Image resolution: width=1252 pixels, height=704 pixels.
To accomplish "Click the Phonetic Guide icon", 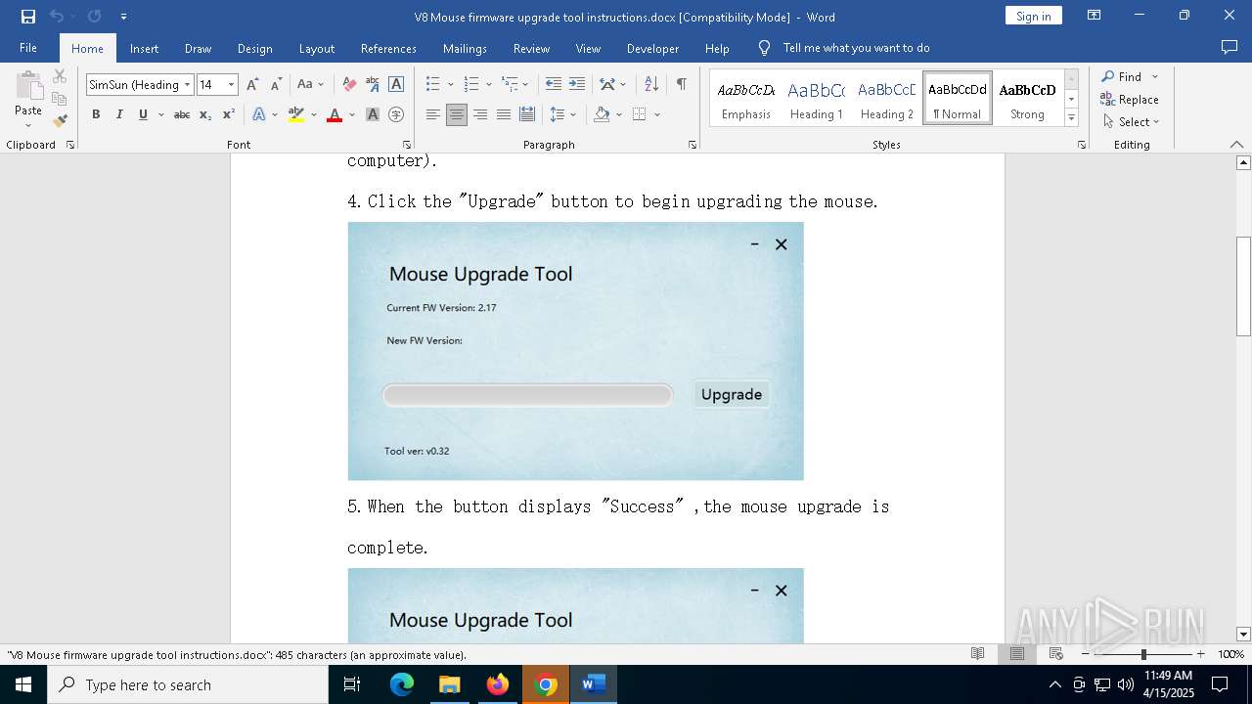I will tap(373, 85).
